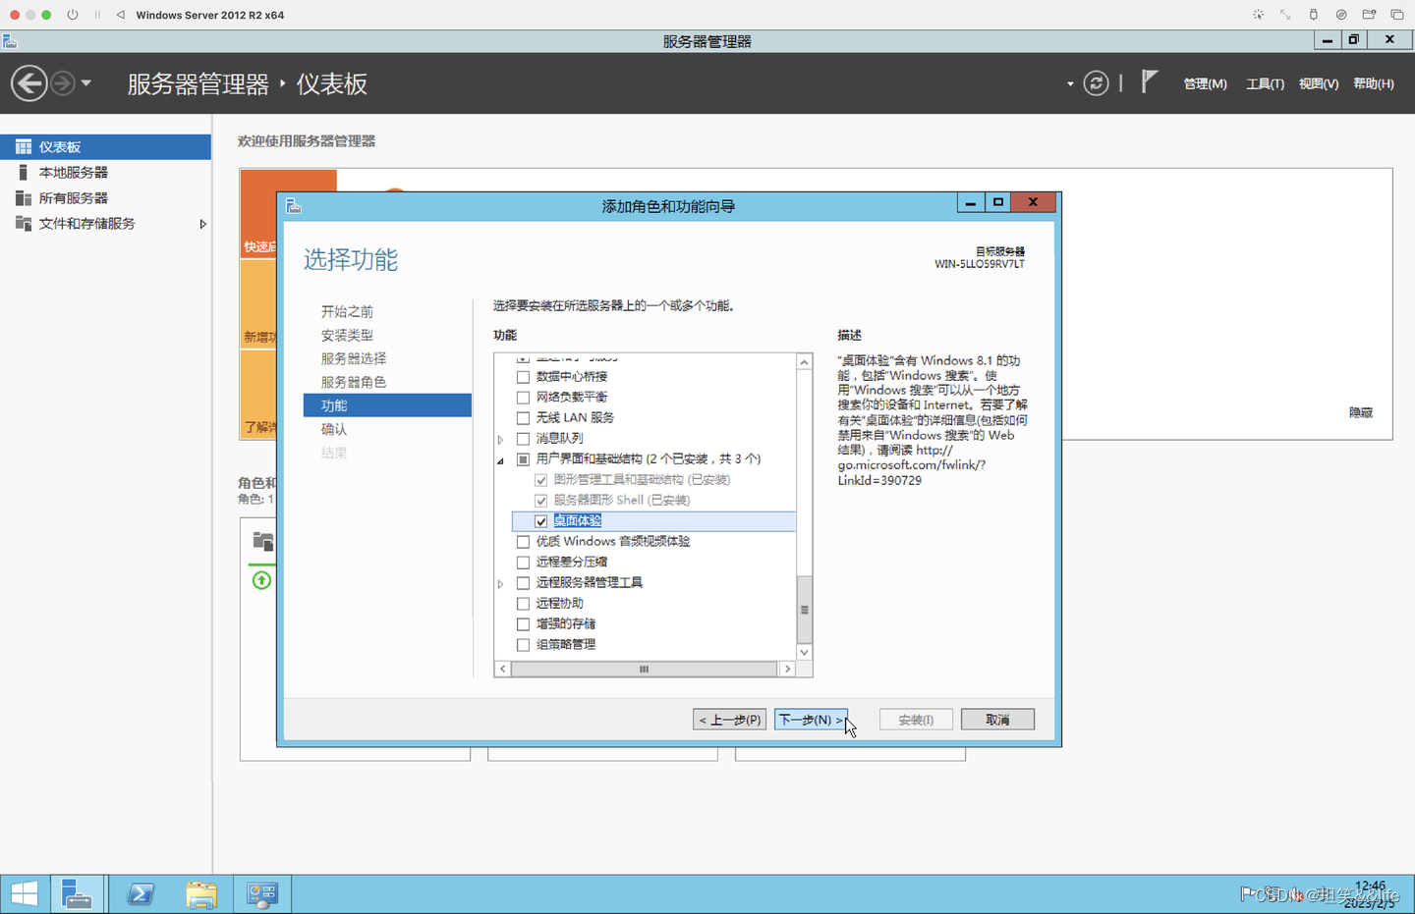This screenshot has height=914, width=1415.
Task: Go to wizard step 服务器选择
Action: (354, 358)
